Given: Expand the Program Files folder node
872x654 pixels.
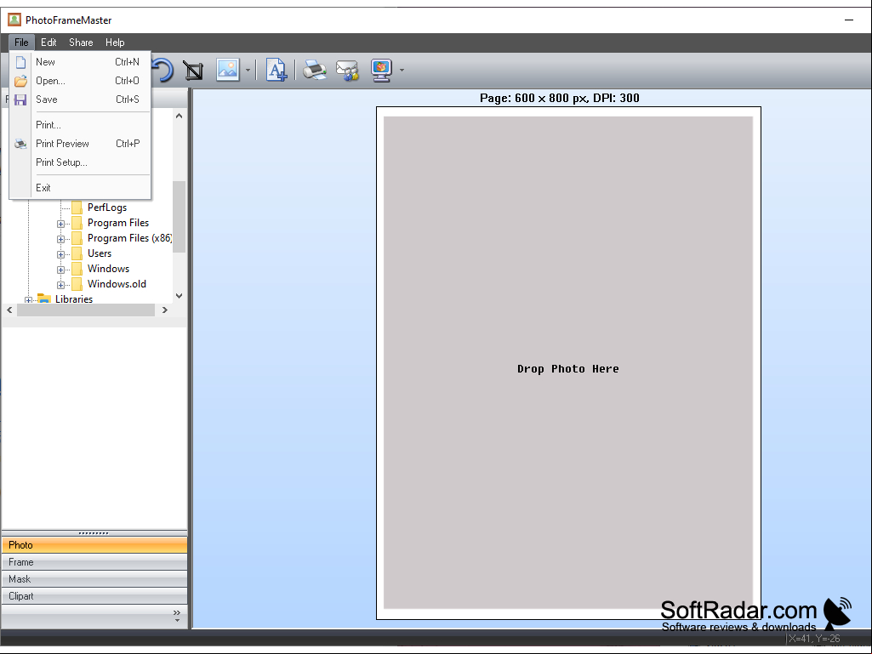Looking at the screenshot, I should click(x=60, y=224).
